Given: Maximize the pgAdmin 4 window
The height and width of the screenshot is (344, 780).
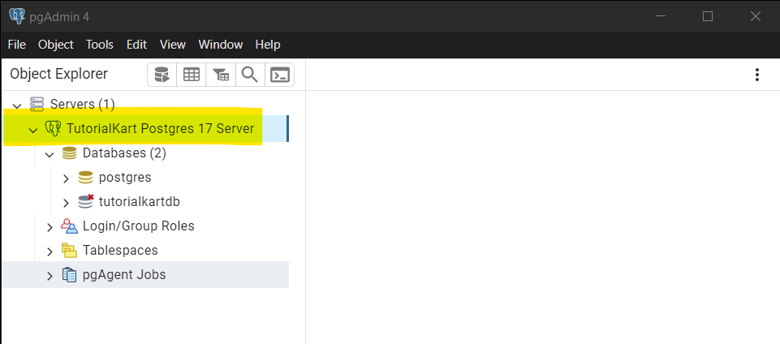Looking at the screenshot, I should [708, 16].
